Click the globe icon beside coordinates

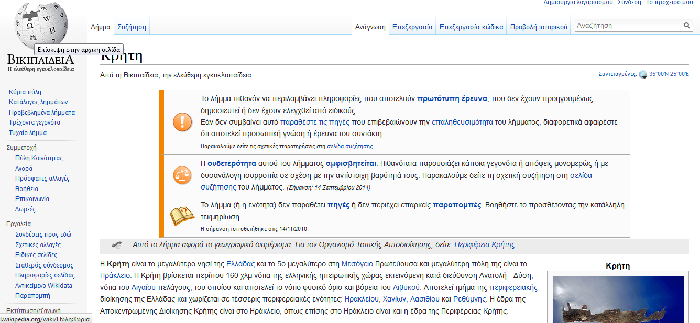coord(643,74)
